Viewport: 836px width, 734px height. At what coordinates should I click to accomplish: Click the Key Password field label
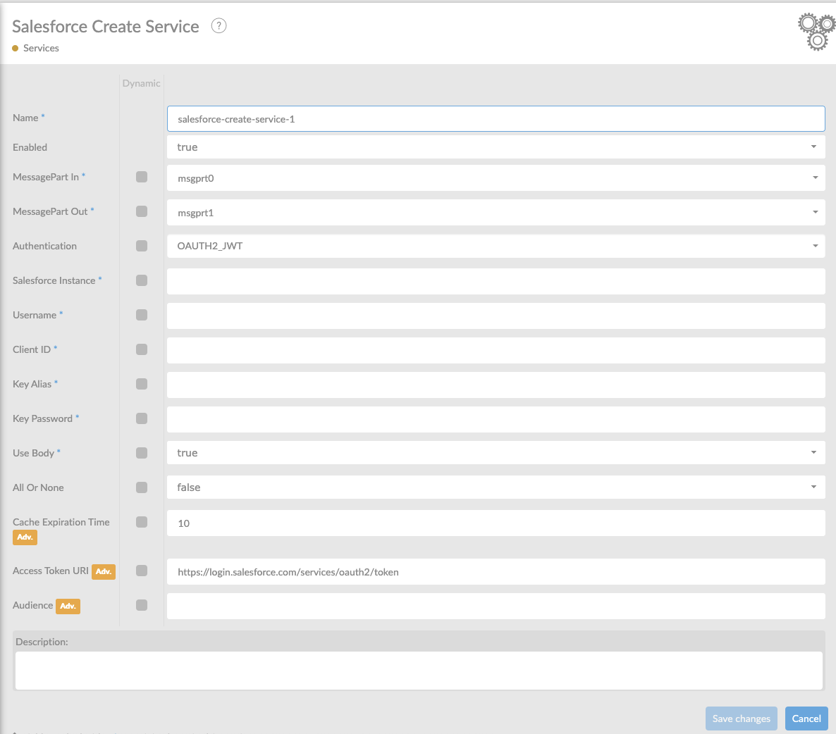(43, 418)
